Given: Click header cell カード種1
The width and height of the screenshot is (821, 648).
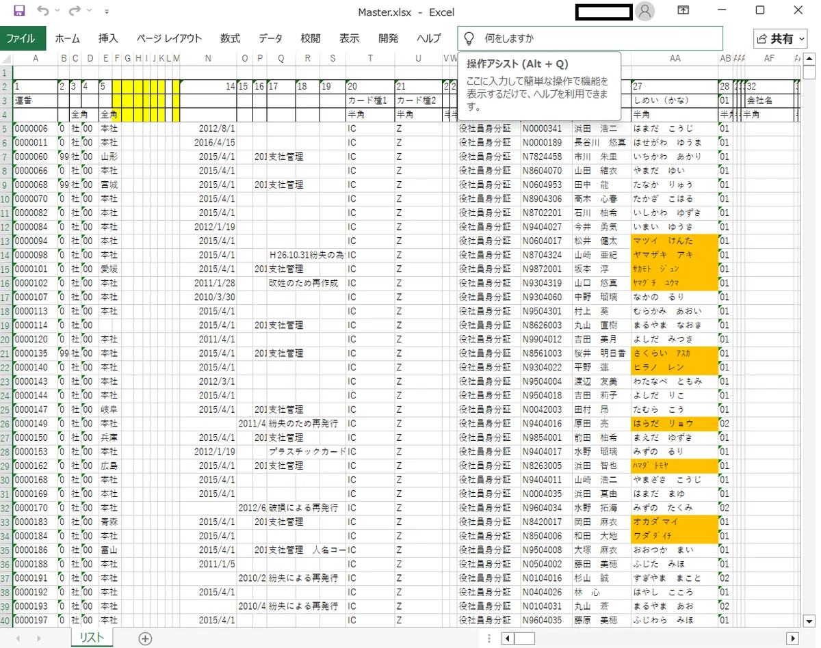Looking at the screenshot, I should point(370,100).
